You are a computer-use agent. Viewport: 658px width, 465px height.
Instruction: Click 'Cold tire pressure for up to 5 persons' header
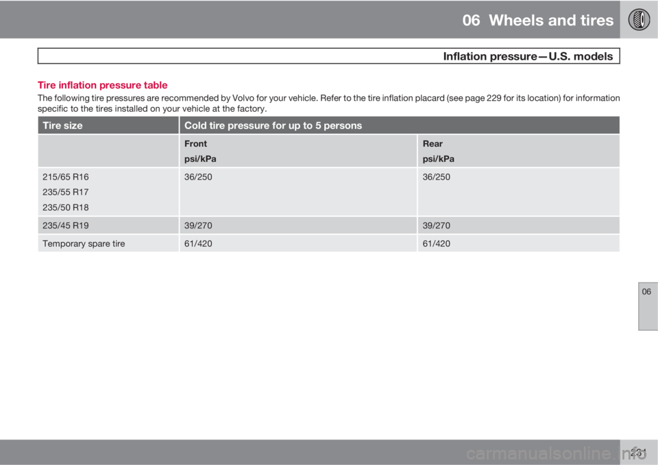coord(400,126)
